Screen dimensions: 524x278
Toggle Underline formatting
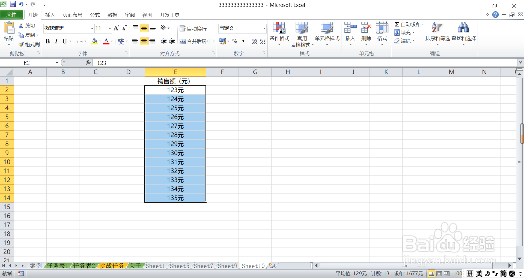(x=65, y=41)
